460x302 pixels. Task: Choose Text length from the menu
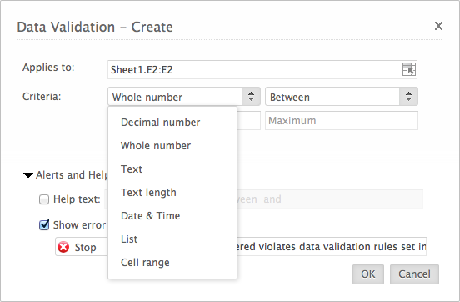click(x=148, y=193)
